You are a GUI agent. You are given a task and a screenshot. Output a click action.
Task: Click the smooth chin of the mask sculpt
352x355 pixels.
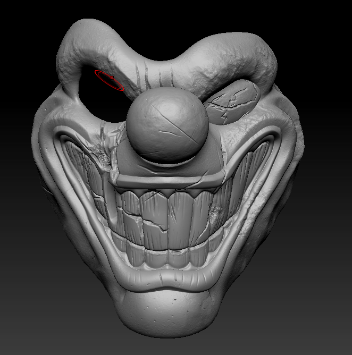[167, 314]
